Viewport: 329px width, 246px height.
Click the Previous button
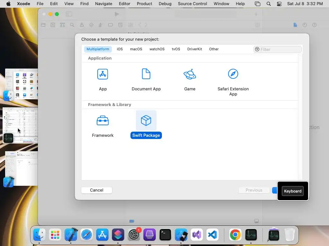(254, 190)
